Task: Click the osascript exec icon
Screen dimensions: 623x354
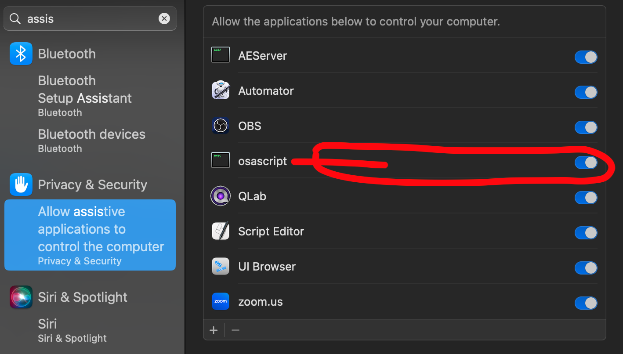Action: 221,160
